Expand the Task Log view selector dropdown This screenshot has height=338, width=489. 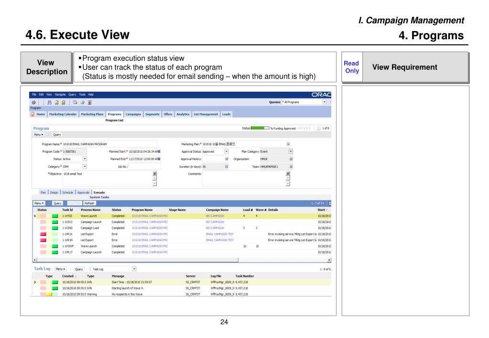[x=134, y=269]
